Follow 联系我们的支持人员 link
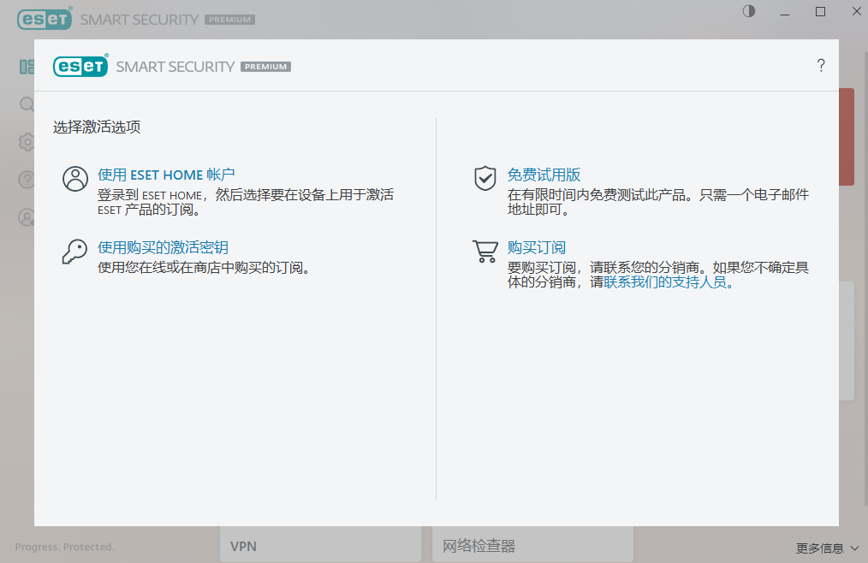The height and width of the screenshot is (563, 868). (669, 282)
